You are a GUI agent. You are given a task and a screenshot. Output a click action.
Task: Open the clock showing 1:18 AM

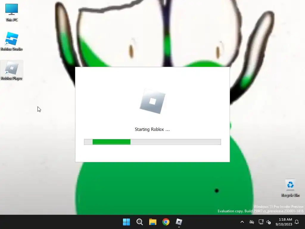pyautogui.click(x=284, y=222)
